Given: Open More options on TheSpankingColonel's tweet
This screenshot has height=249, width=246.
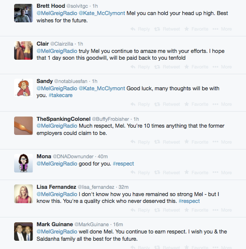Looking at the screenshot, I should coord(222,142).
